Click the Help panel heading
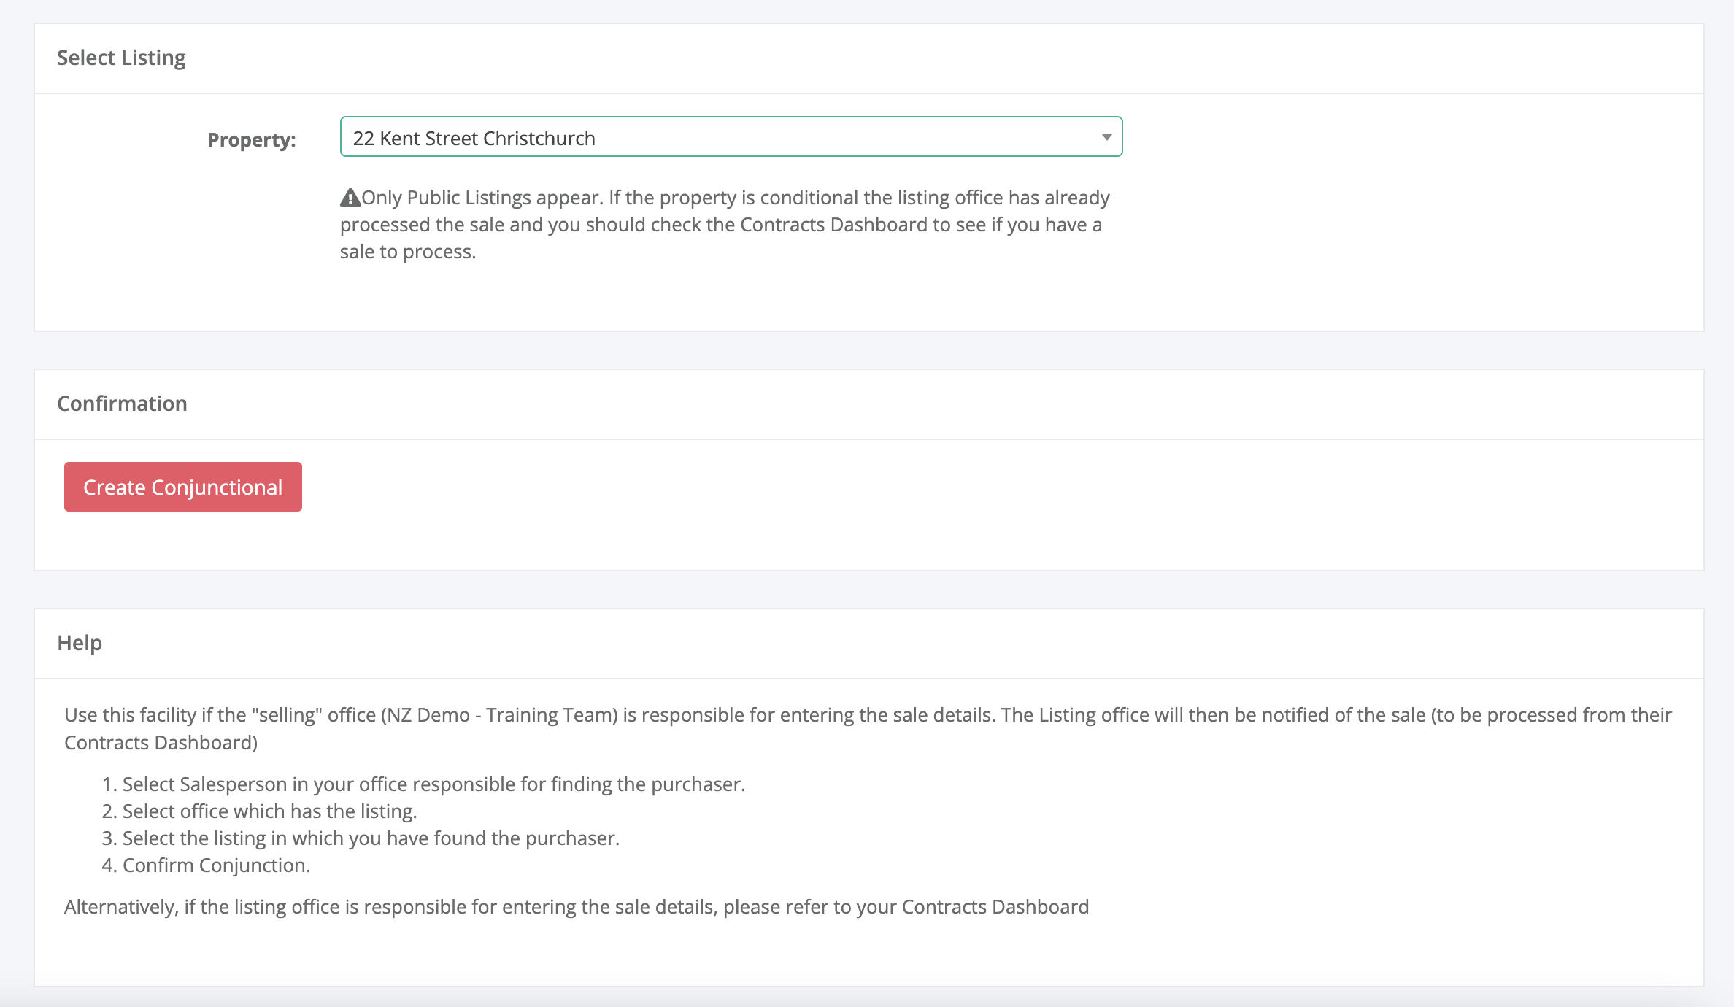Viewport: 1734px width, 1007px height. (x=80, y=643)
